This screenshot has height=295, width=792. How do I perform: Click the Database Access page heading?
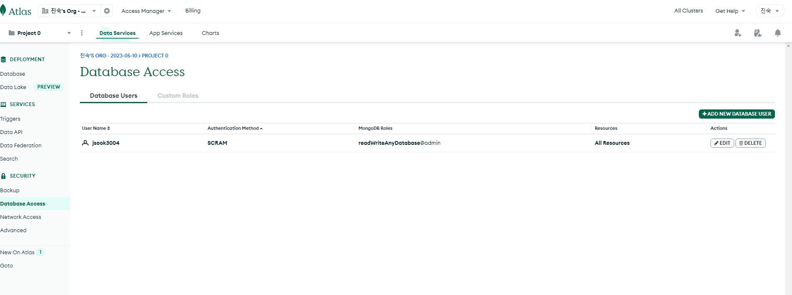[132, 72]
